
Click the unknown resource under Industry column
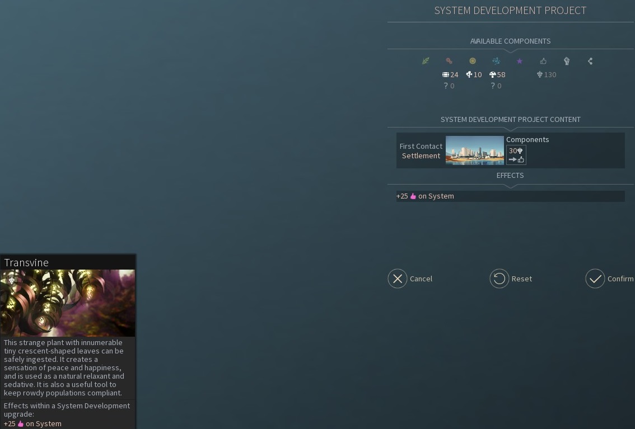coord(449,86)
